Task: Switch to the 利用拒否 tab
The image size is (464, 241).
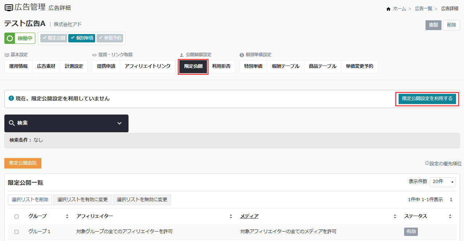Action: (221, 67)
